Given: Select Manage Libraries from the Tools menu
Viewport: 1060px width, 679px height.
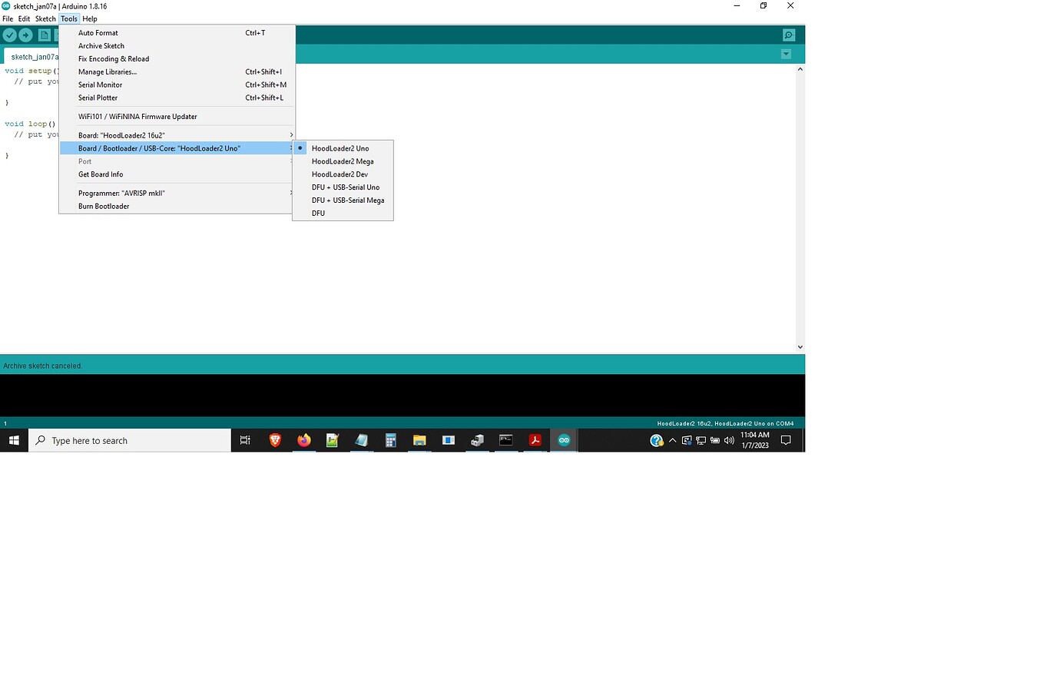Looking at the screenshot, I should tap(108, 71).
